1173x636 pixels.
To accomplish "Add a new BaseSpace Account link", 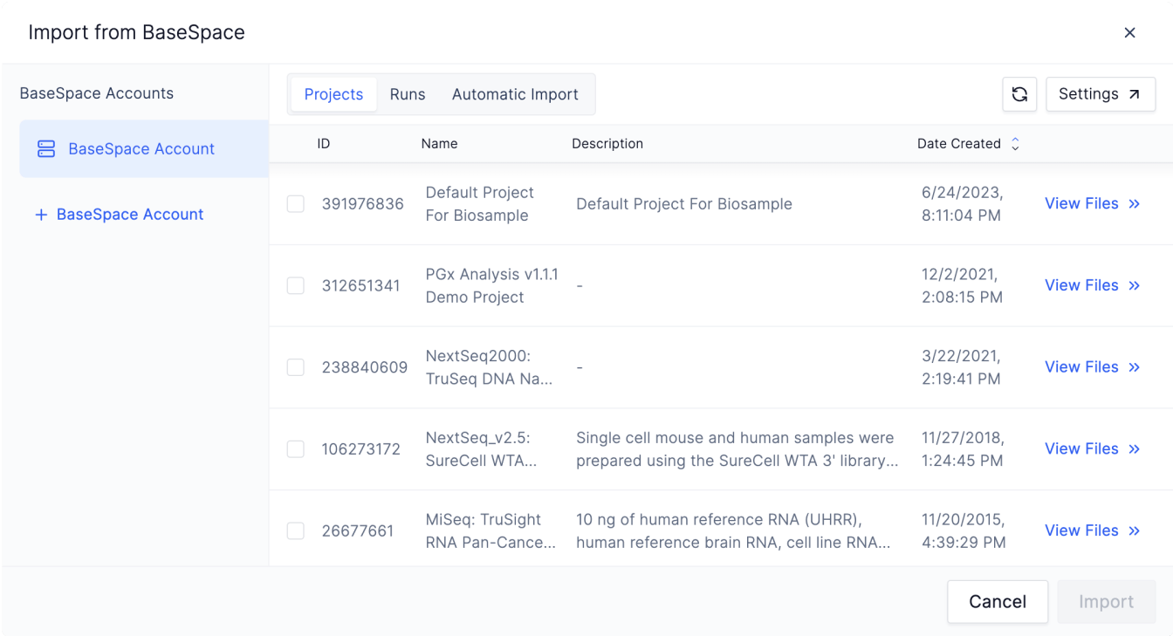I will [x=120, y=215].
